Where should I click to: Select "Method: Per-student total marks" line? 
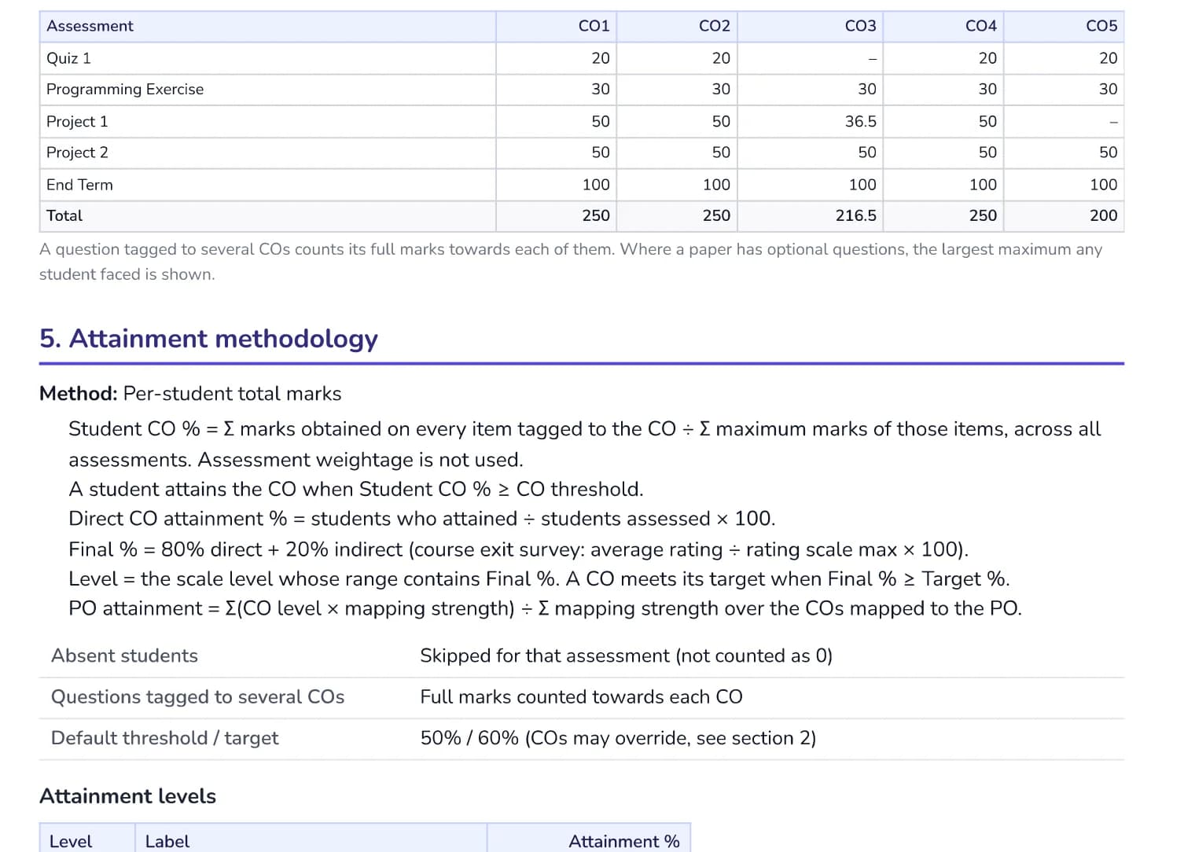190,394
